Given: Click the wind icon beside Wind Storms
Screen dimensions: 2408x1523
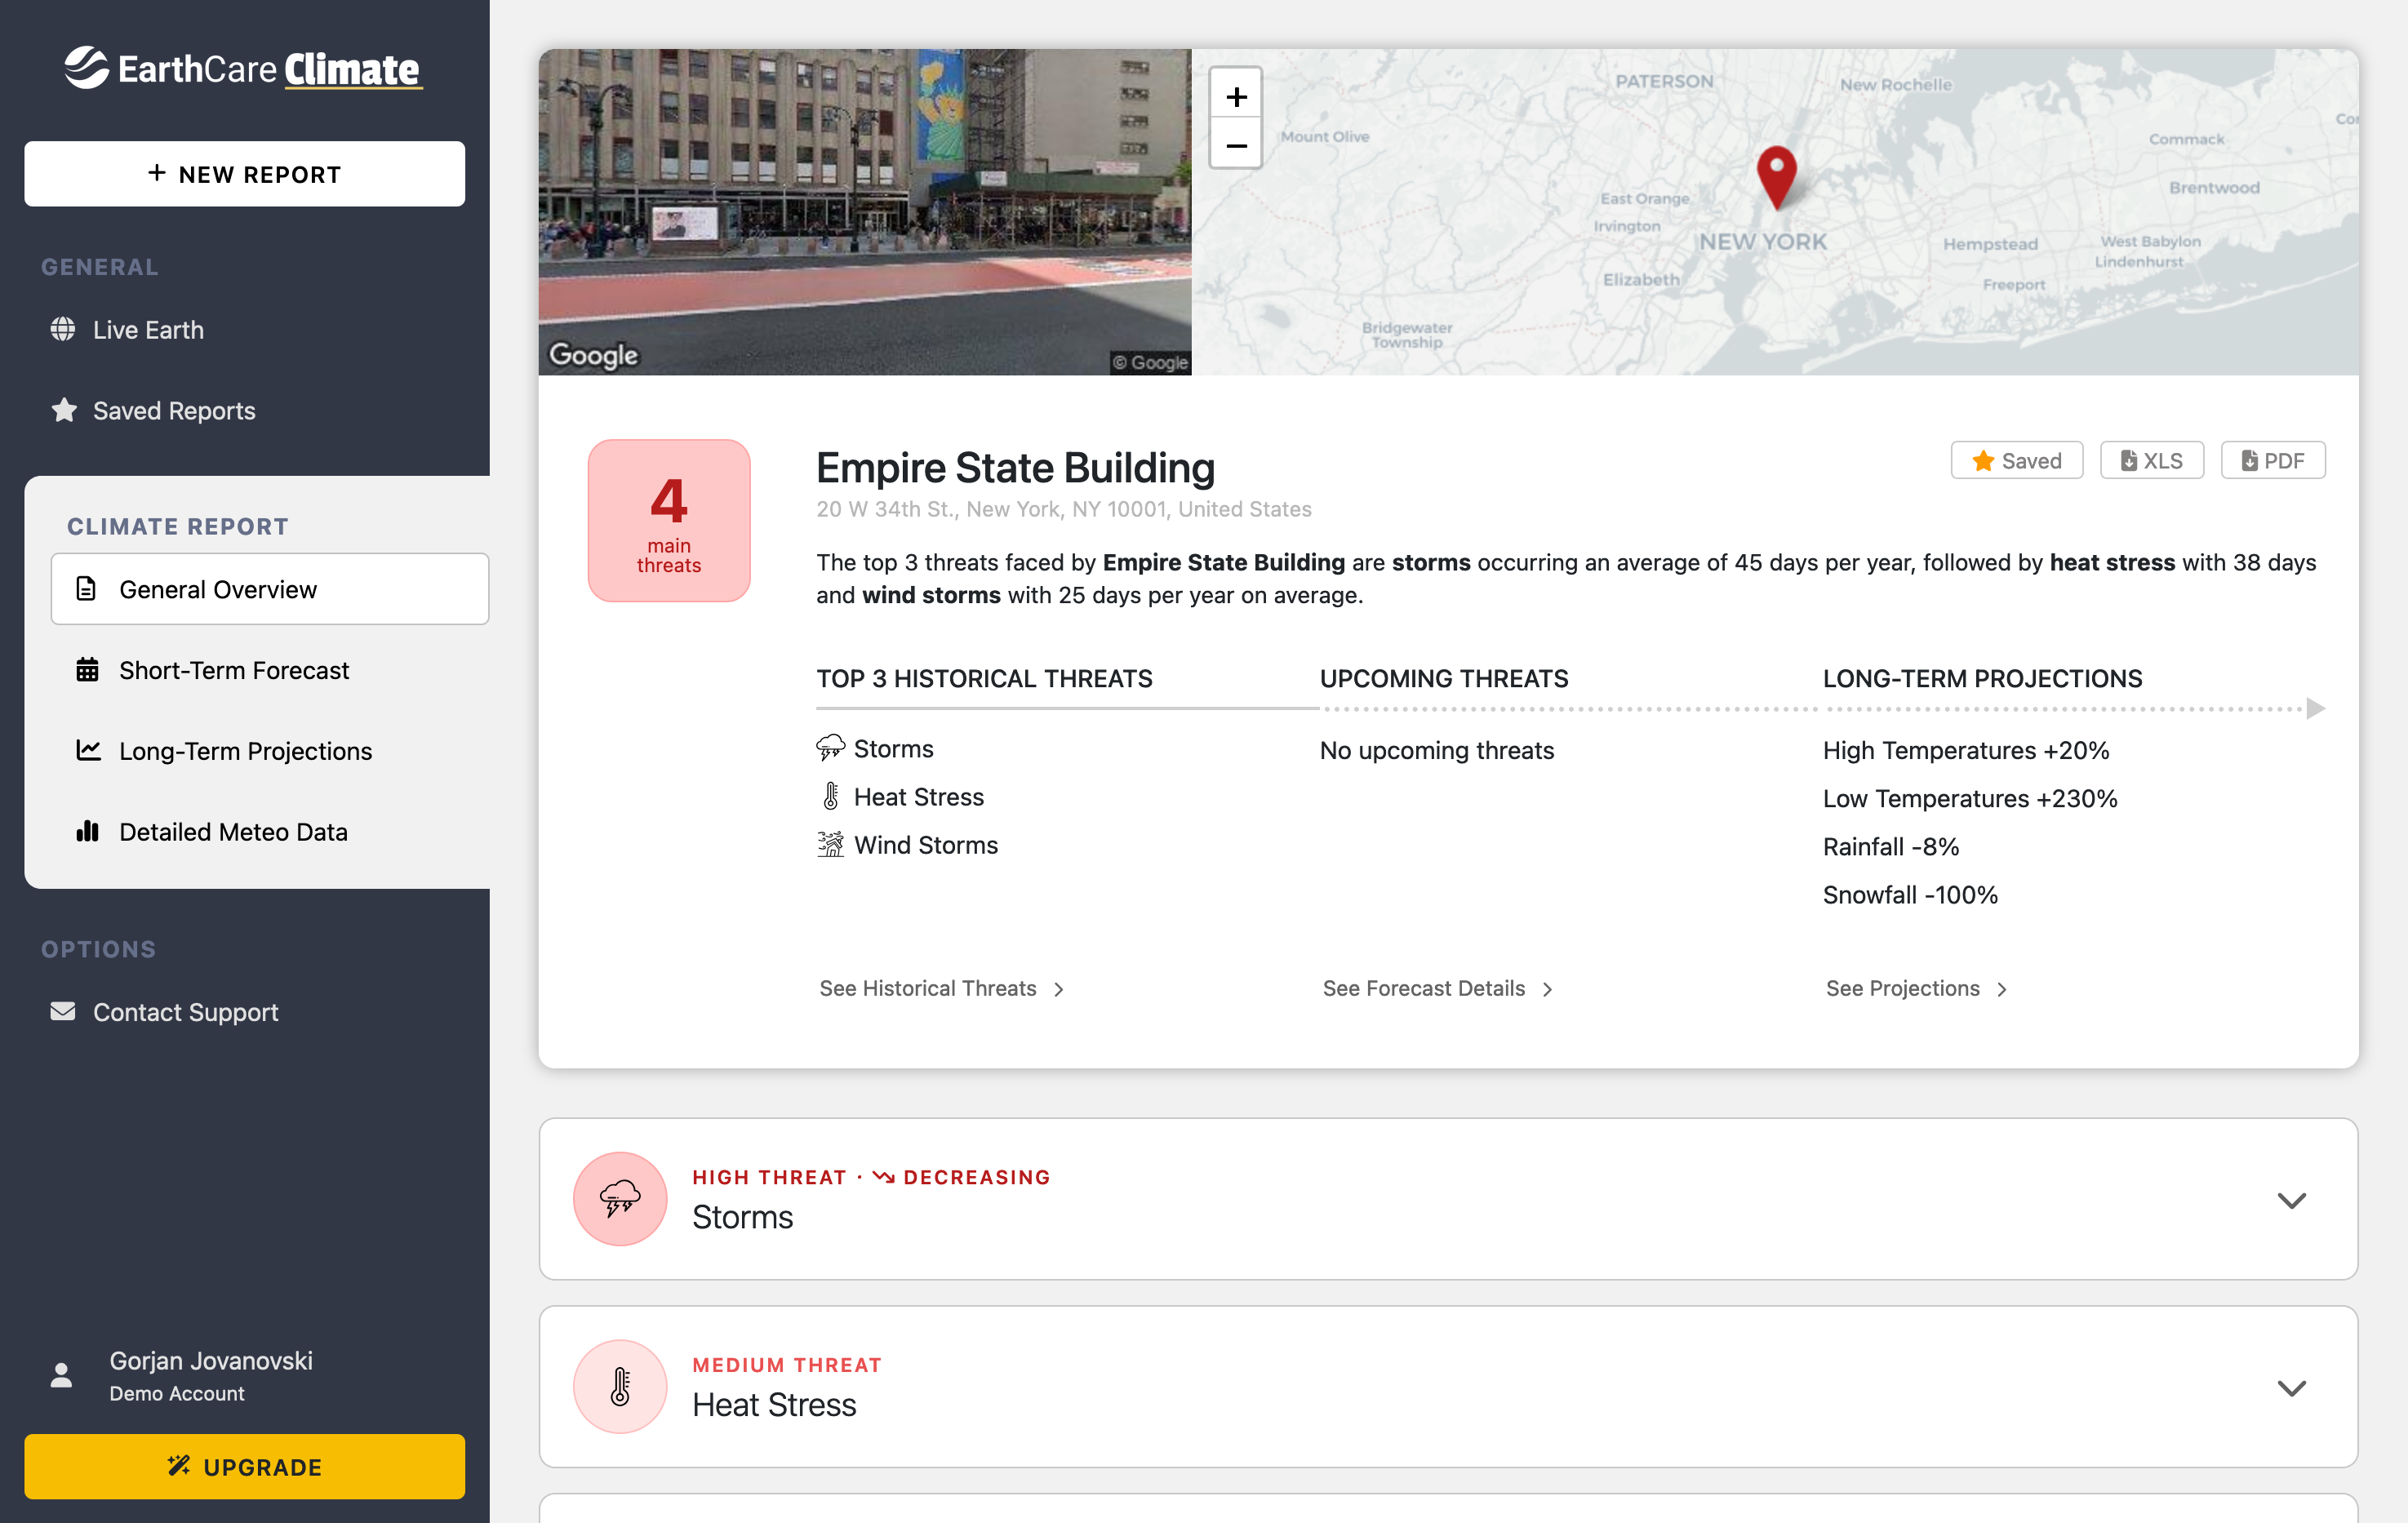Looking at the screenshot, I should (830, 844).
